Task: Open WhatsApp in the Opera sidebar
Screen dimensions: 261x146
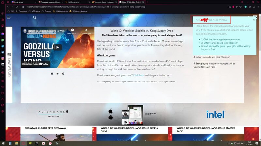Action: pos(3,40)
